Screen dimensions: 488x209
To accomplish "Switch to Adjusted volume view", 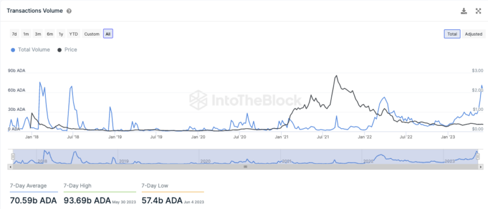I will (474, 34).
